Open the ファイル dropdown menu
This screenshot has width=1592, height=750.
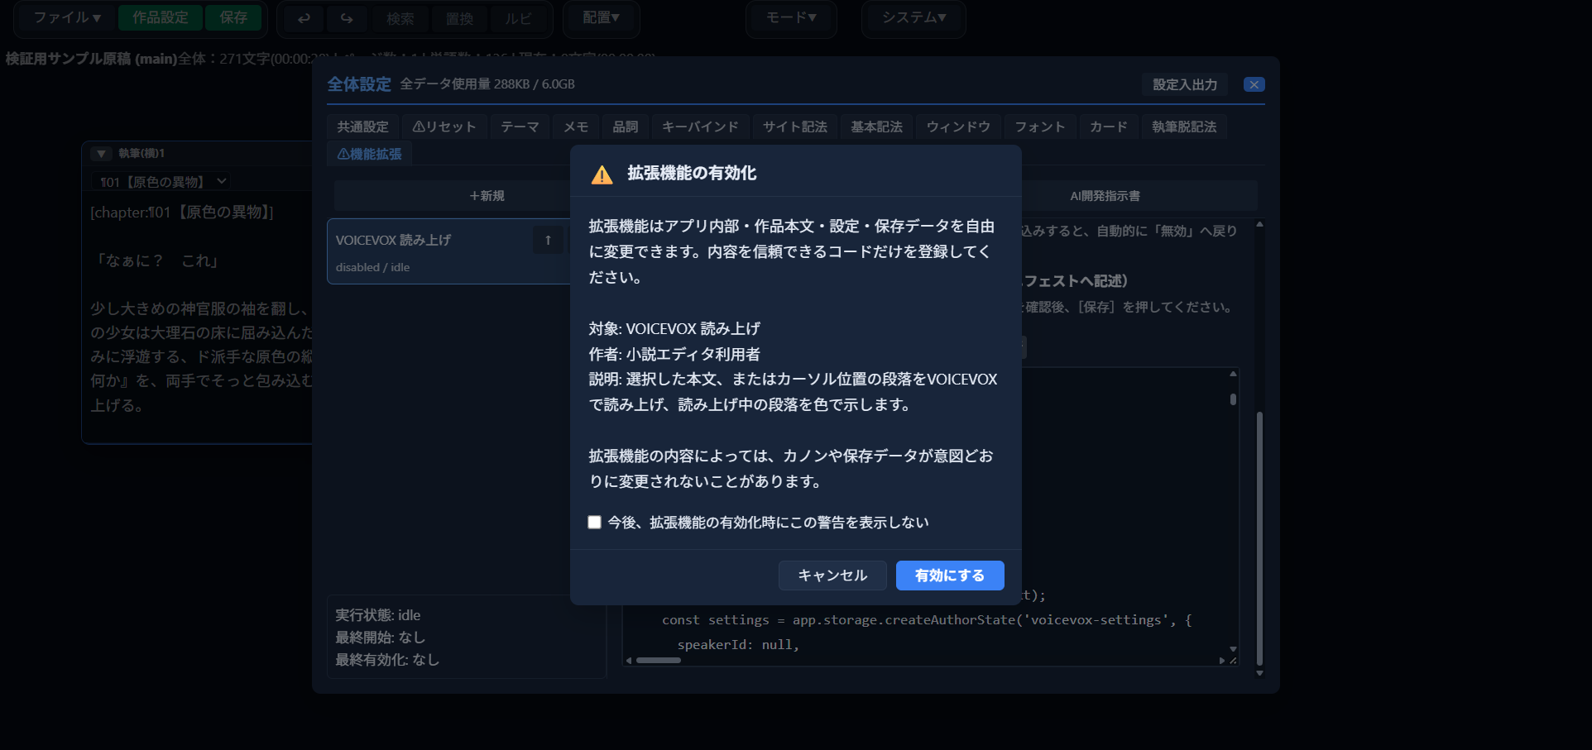pos(67,18)
